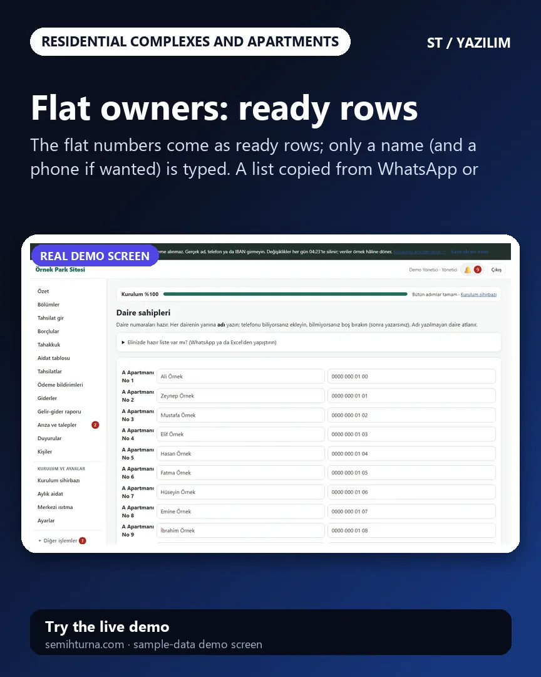The width and height of the screenshot is (541, 677).
Task: Click the 'A Apartmanı No 9' row label
Action: [x=138, y=531]
